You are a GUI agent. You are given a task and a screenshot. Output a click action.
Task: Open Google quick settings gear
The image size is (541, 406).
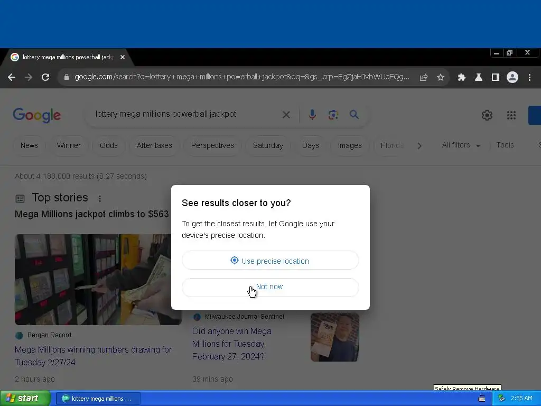pyautogui.click(x=487, y=115)
